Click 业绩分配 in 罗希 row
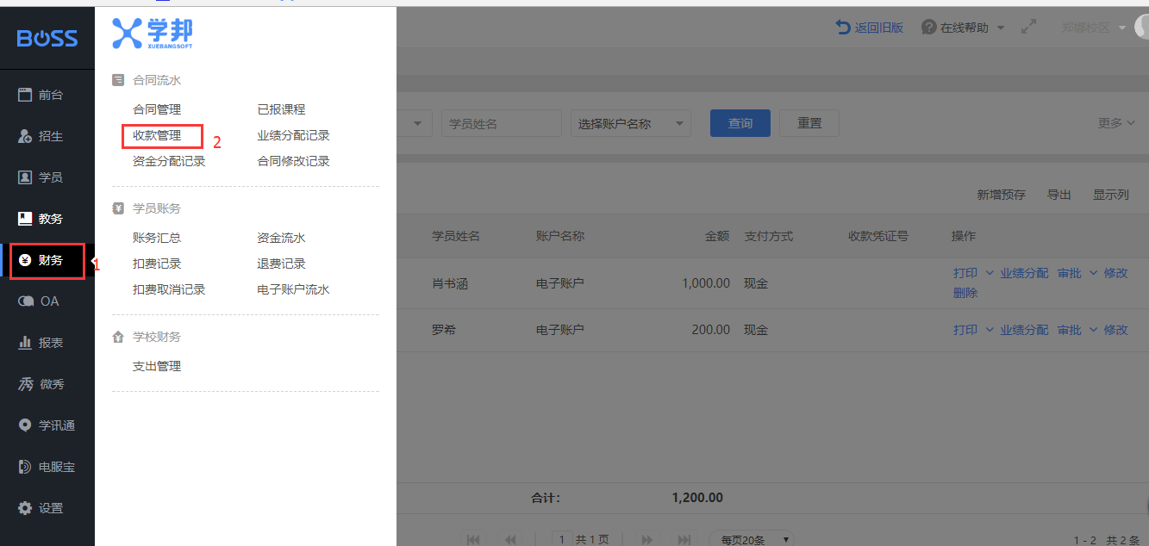The height and width of the screenshot is (546, 1149). tap(1024, 330)
